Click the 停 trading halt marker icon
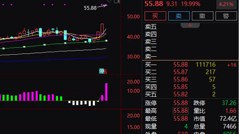 [102, 71]
